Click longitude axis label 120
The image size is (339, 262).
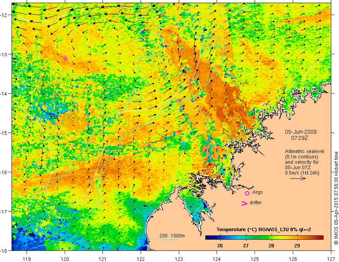(x=65, y=259)
